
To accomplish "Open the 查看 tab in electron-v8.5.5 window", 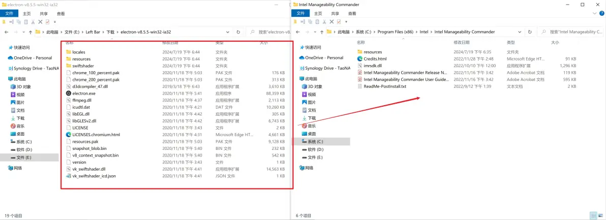I will pyautogui.click(x=61, y=14).
